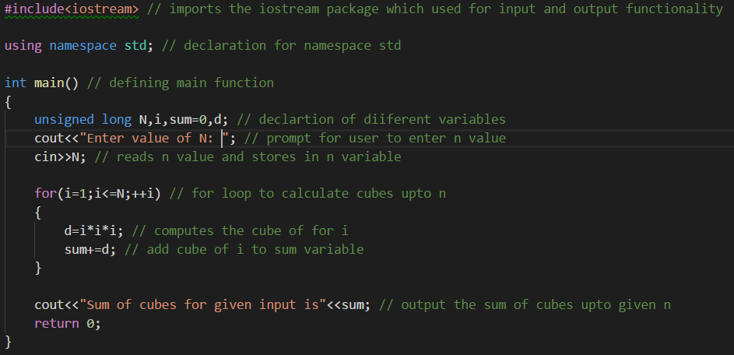Screen dimensions: 734x355
Task: Click the #include<iostream> directive
Action: 72,9
